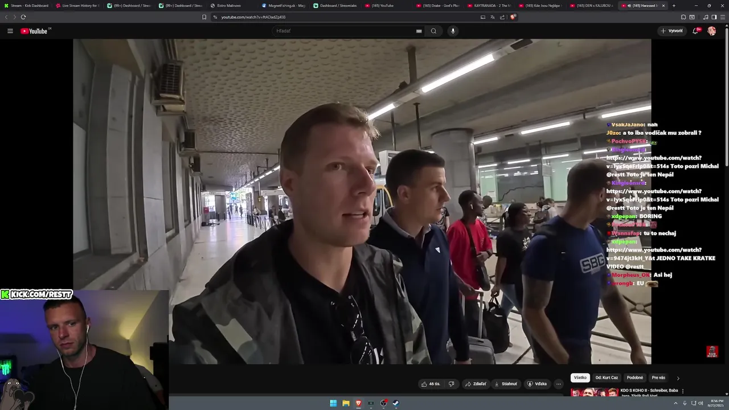Click the Zdieľať share button

(476, 384)
